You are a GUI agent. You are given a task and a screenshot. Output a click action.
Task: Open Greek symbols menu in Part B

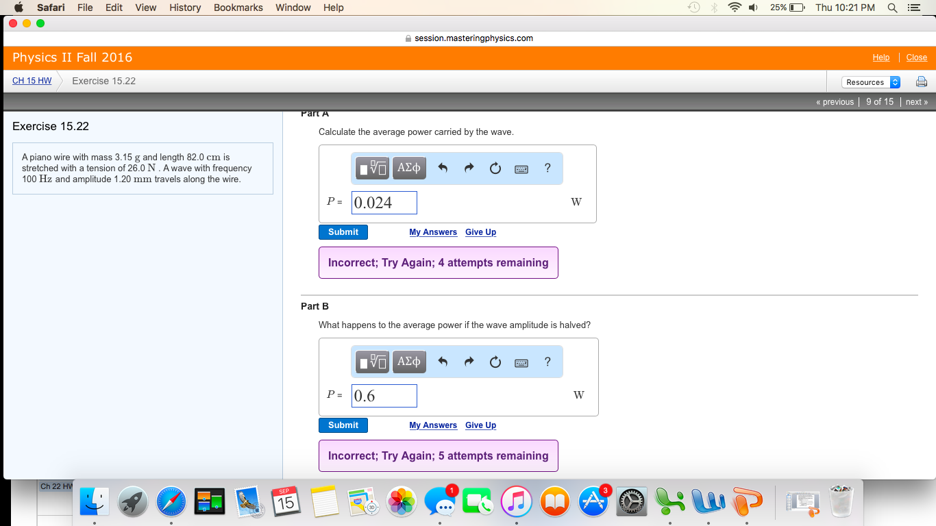409,361
